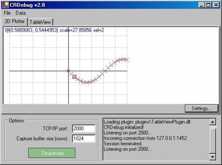Maximize the CRDebug window
The height and width of the screenshot is (165, 222).
pos(208,5)
